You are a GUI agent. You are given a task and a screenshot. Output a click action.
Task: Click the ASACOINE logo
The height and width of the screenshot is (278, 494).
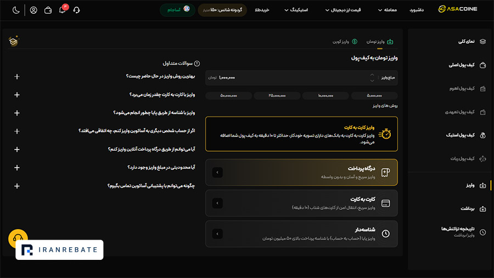(458, 9)
